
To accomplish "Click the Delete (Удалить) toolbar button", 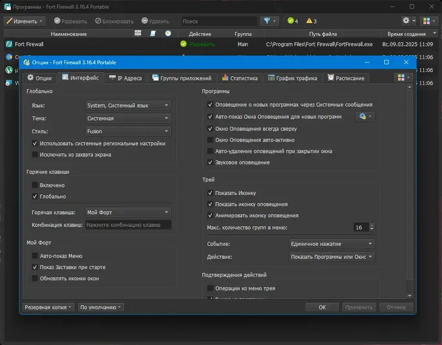I will coord(155,21).
